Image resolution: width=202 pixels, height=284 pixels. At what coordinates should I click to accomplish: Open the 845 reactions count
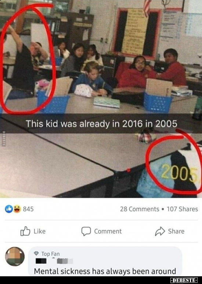pyautogui.click(x=28, y=209)
